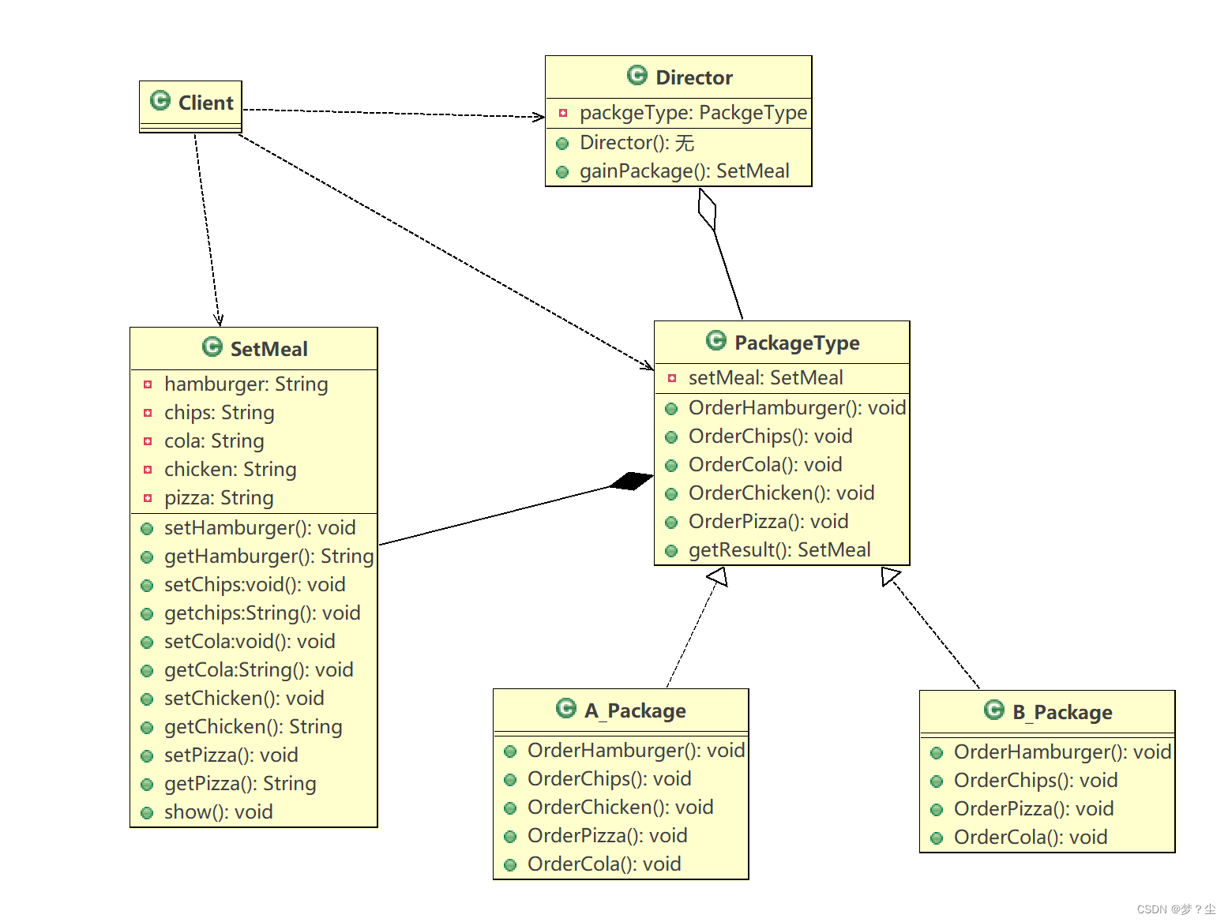Click the green icon for SetMeal's setHamburger()
Screen dimensions: 1228x922
[x=147, y=529]
